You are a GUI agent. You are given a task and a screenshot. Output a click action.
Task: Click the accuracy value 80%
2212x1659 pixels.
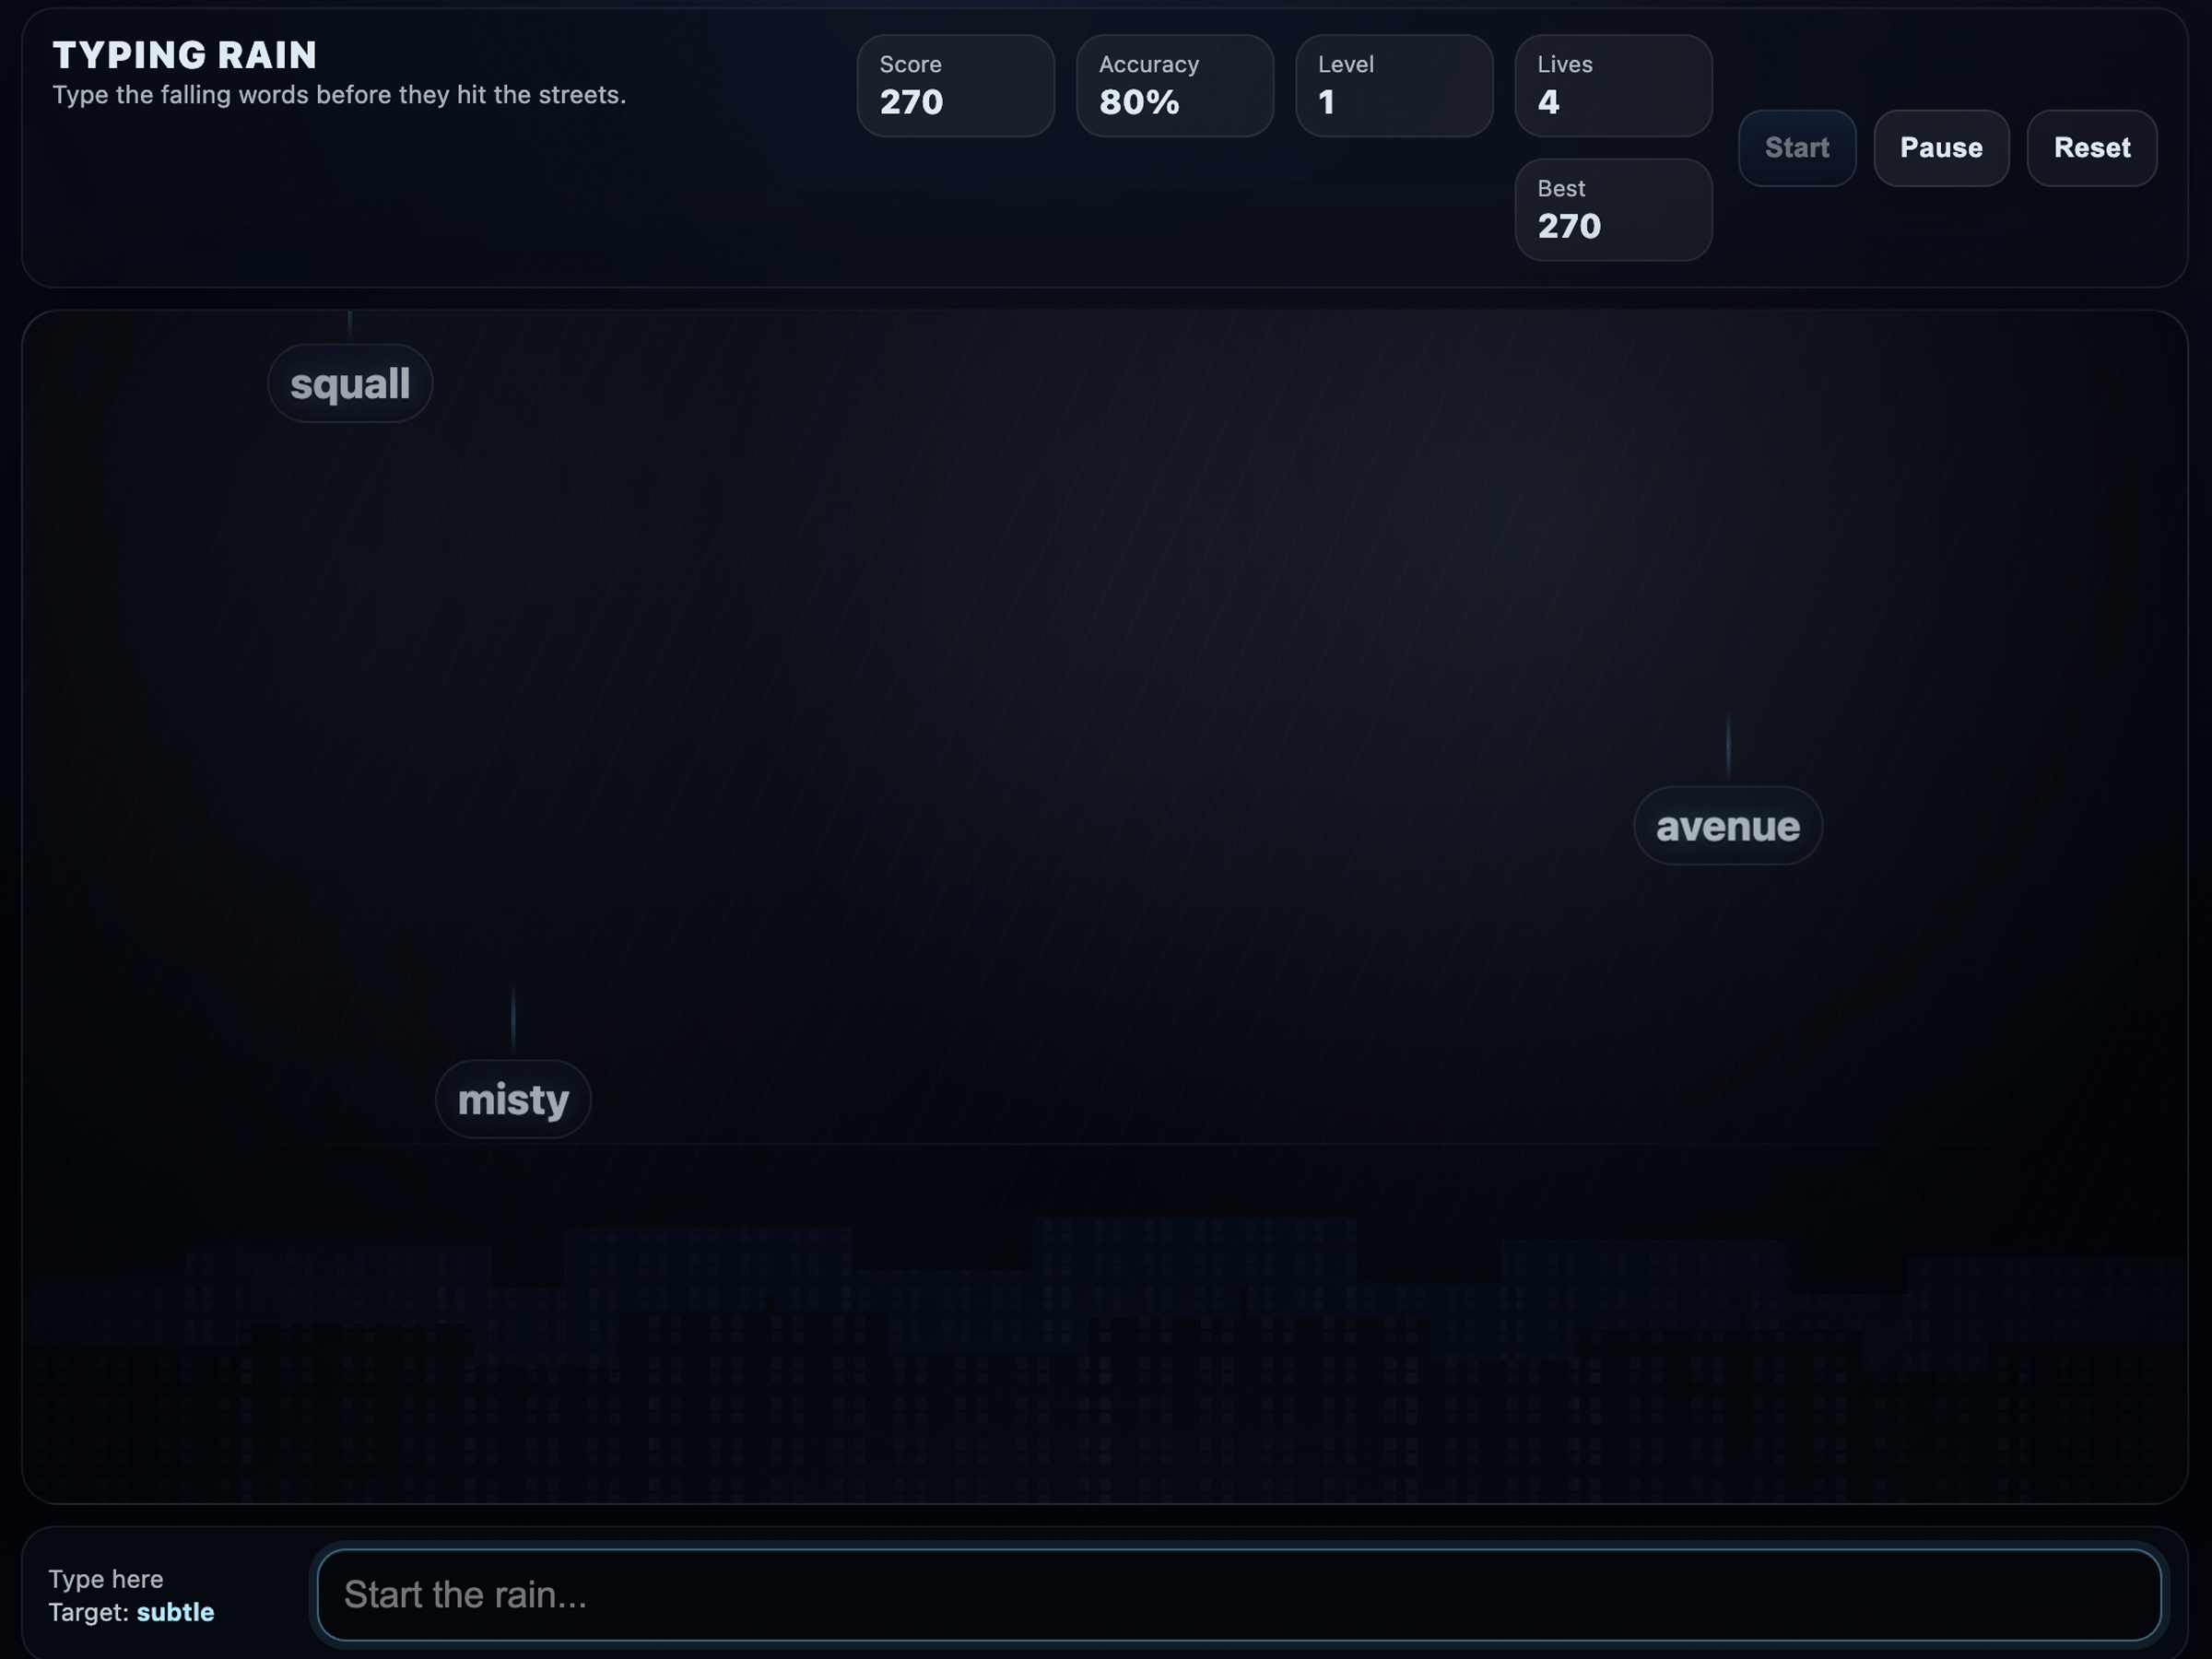coord(1139,102)
